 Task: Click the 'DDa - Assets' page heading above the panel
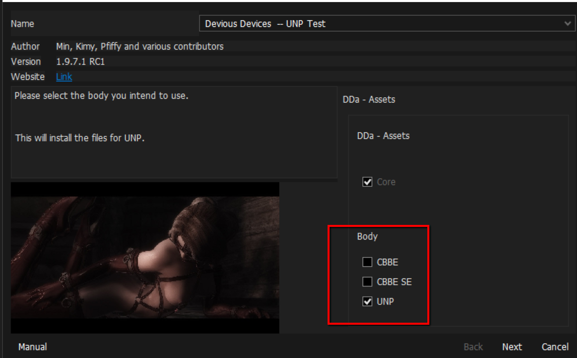(x=369, y=99)
